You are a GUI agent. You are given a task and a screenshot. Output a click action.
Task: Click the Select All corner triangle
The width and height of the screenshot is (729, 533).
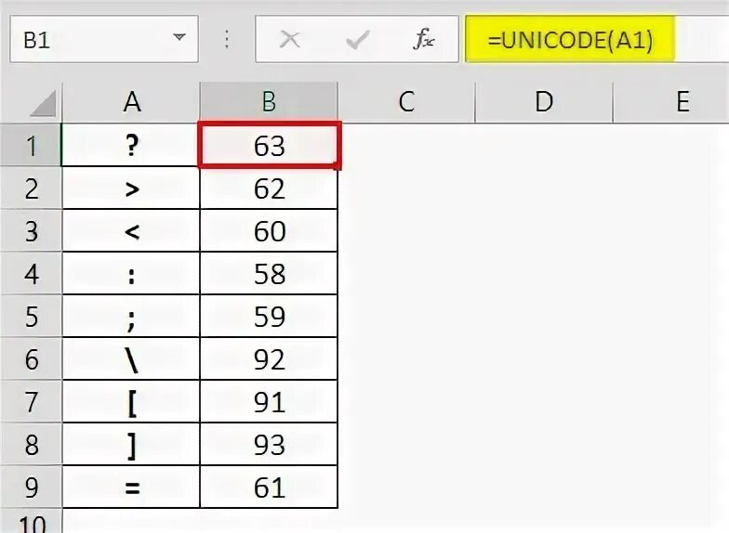43,103
